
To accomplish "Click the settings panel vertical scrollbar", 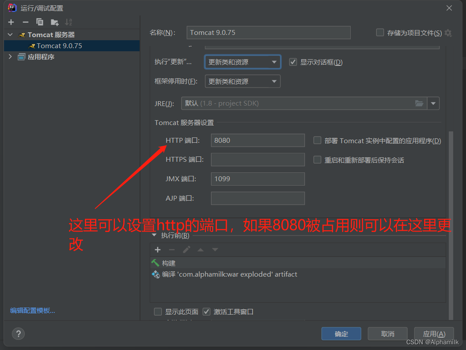I will click(451, 225).
